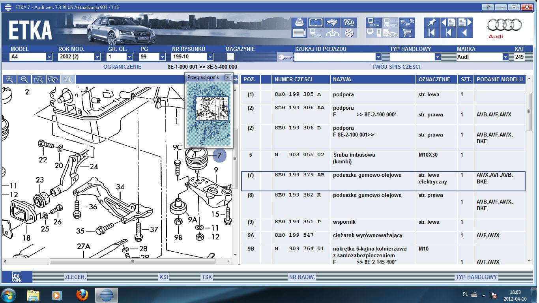The image size is (539, 303).
Task: Click the KAT field showing 249
Action: coord(520,57)
